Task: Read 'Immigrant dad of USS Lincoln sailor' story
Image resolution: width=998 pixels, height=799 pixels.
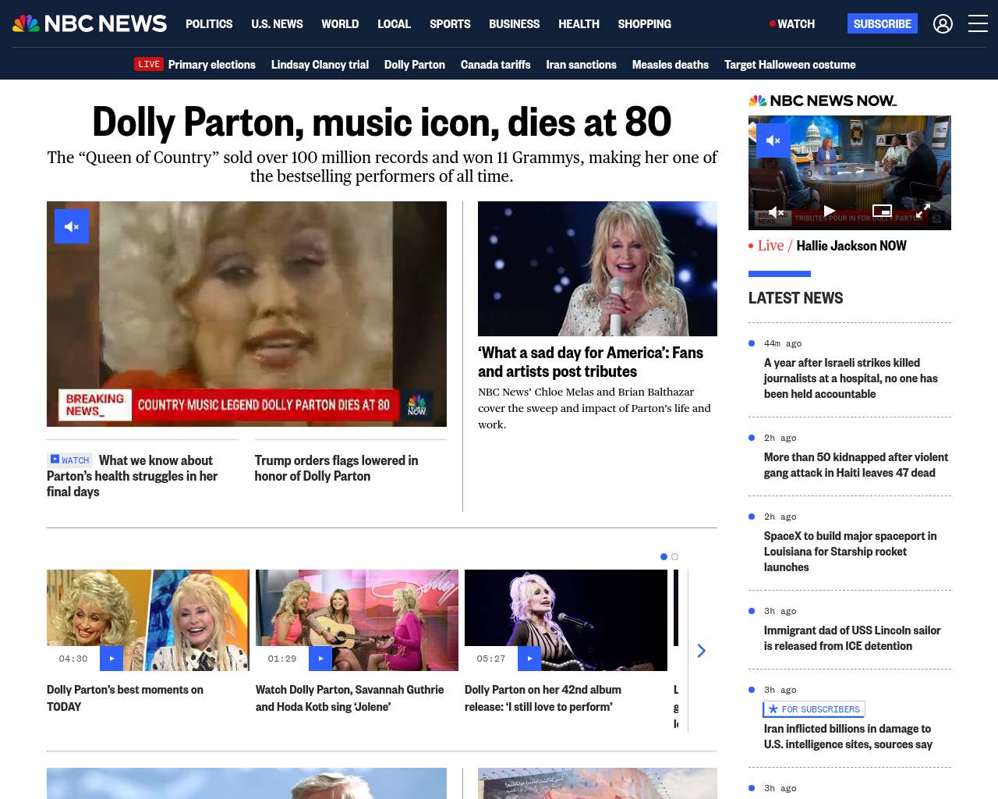Action: pos(852,638)
